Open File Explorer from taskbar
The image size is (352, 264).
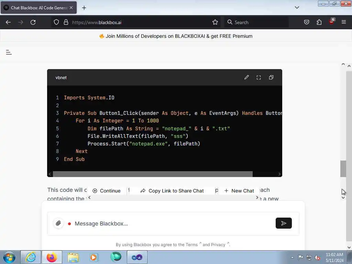point(73,257)
